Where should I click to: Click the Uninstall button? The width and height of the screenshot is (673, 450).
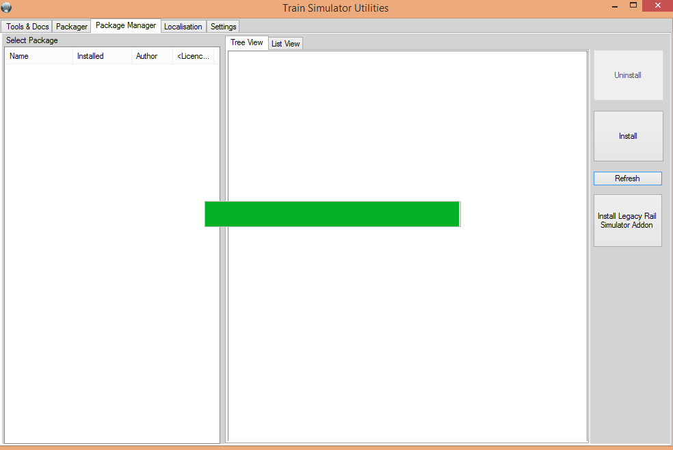coord(628,75)
